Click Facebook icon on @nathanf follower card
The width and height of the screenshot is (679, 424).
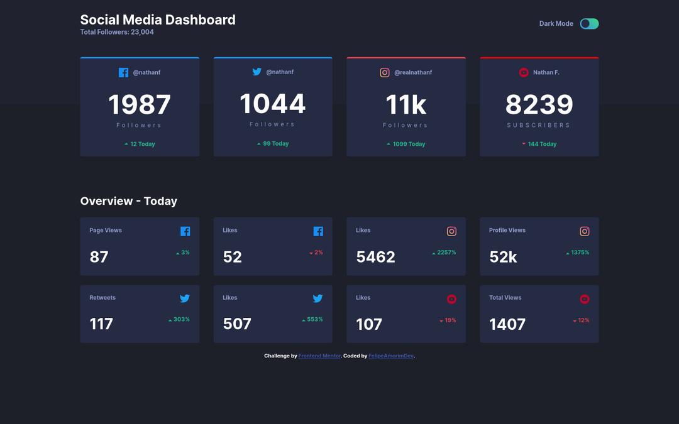click(x=123, y=72)
